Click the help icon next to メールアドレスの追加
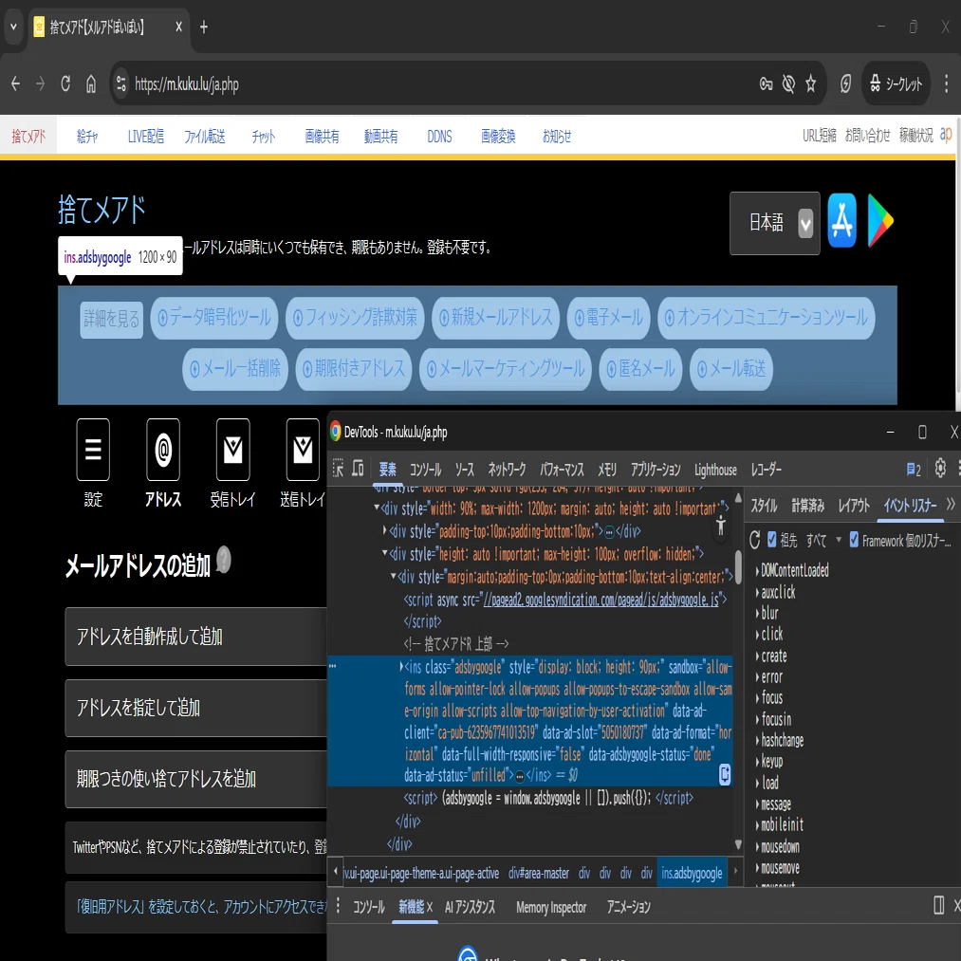Viewport: 961px width, 961px height. pyautogui.click(x=224, y=560)
